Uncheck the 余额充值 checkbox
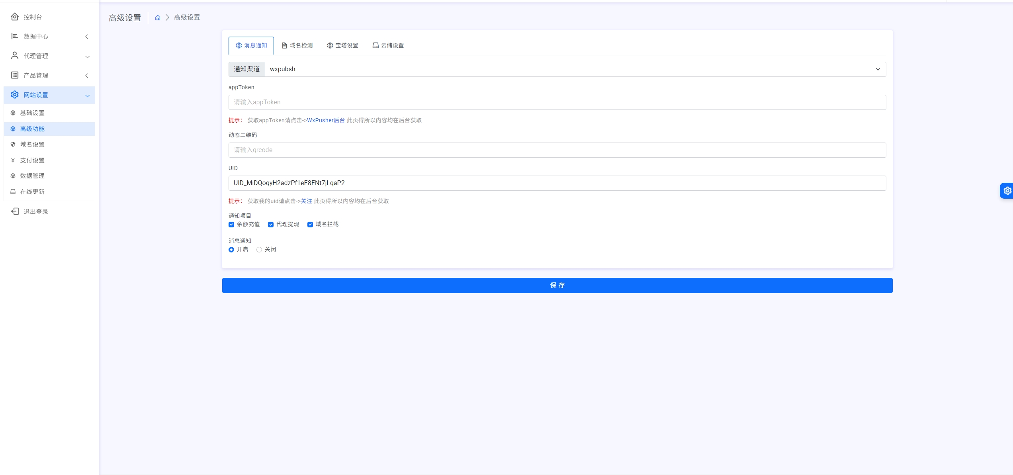The height and width of the screenshot is (475, 1013). coord(231,225)
